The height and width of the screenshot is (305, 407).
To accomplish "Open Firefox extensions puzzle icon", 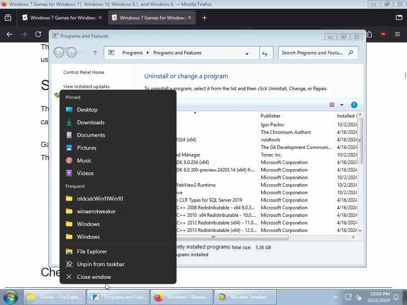I will 369,34.
